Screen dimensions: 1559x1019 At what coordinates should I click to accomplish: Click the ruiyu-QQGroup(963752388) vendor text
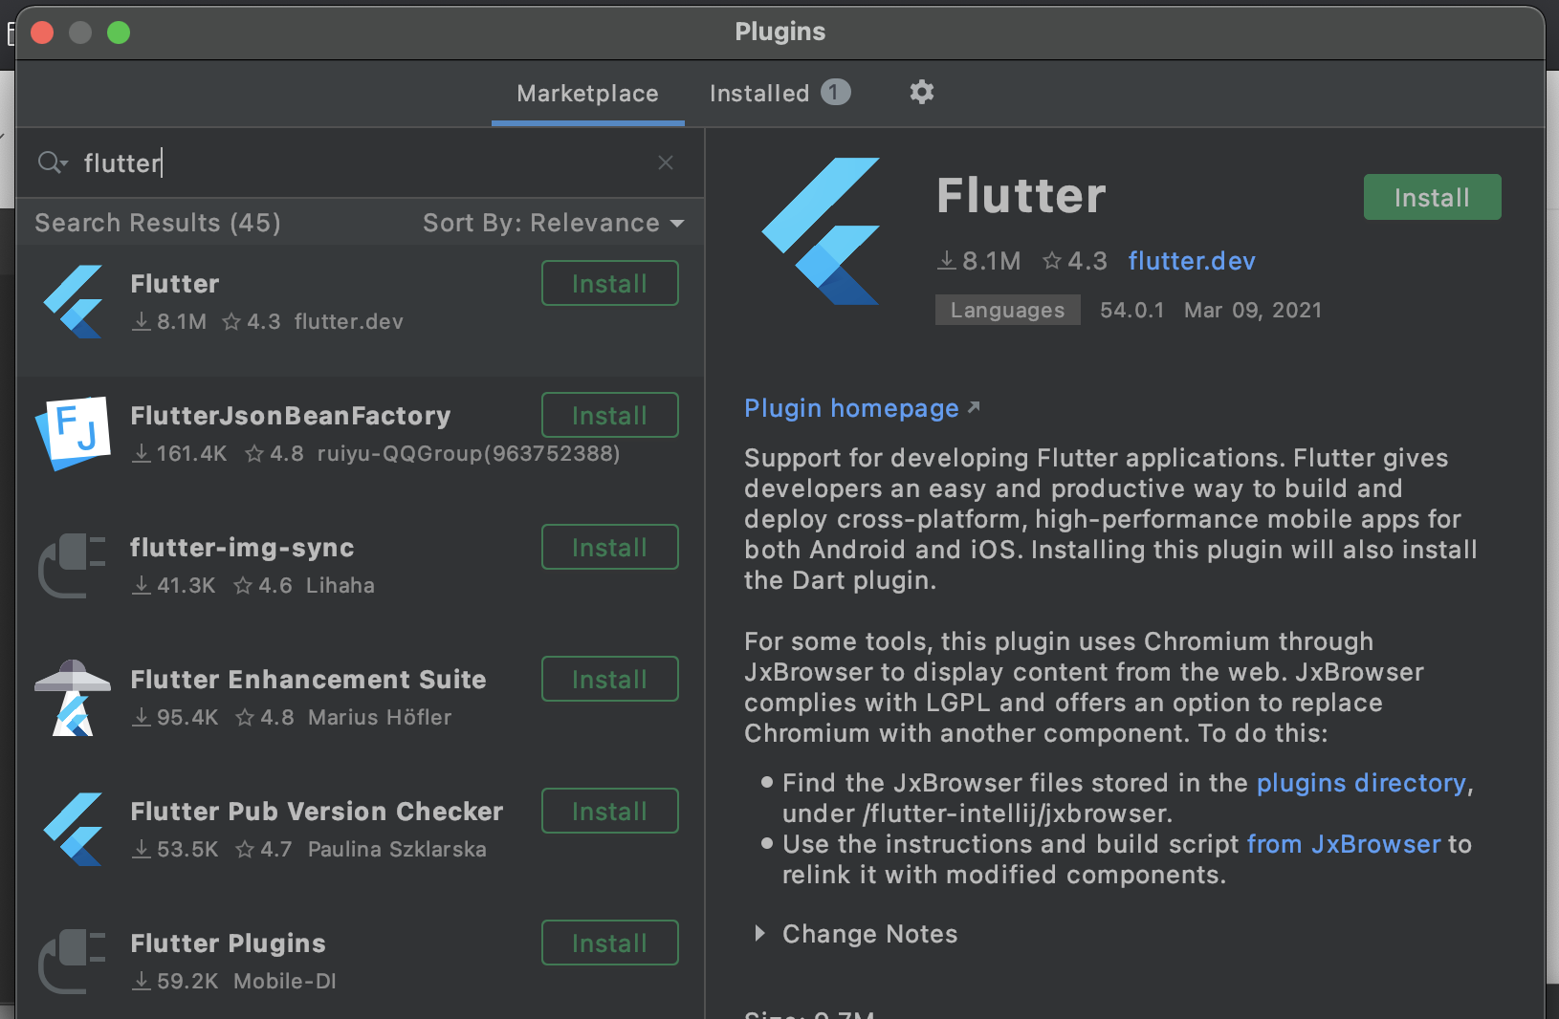click(469, 453)
